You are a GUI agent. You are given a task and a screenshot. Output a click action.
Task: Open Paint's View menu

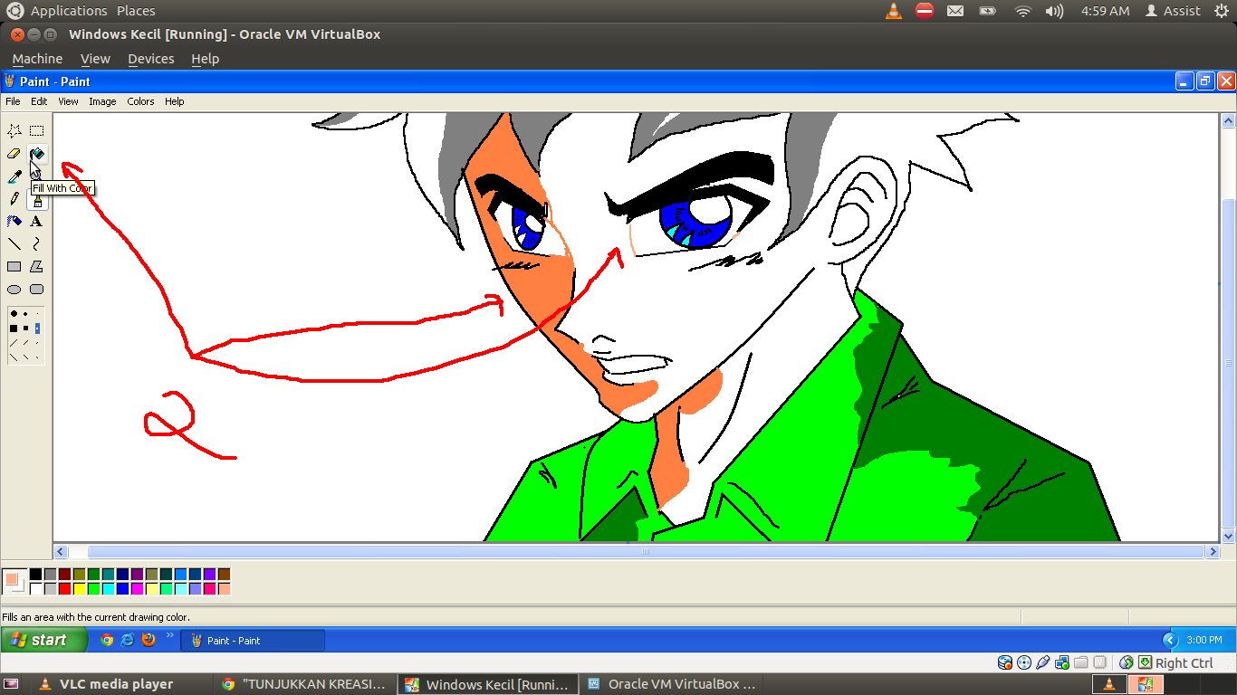tap(68, 101)
